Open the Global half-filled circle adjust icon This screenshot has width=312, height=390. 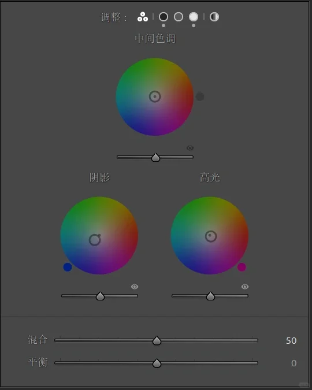[x=214, y=17]
